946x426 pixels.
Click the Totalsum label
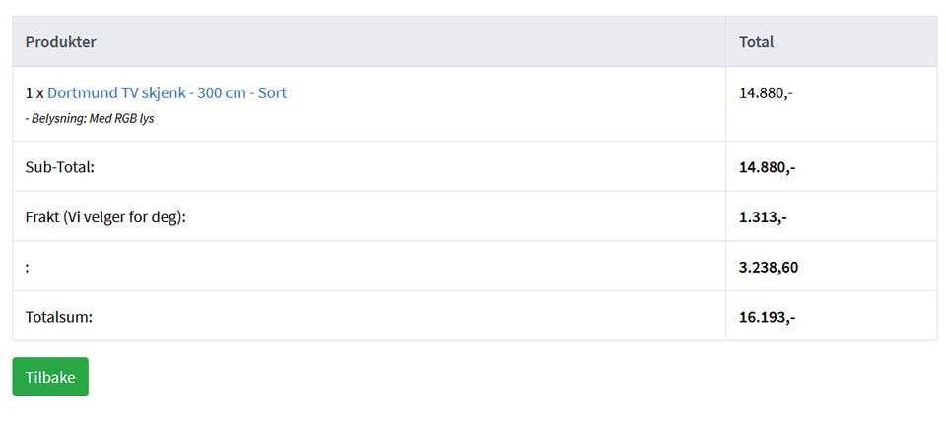58,317
